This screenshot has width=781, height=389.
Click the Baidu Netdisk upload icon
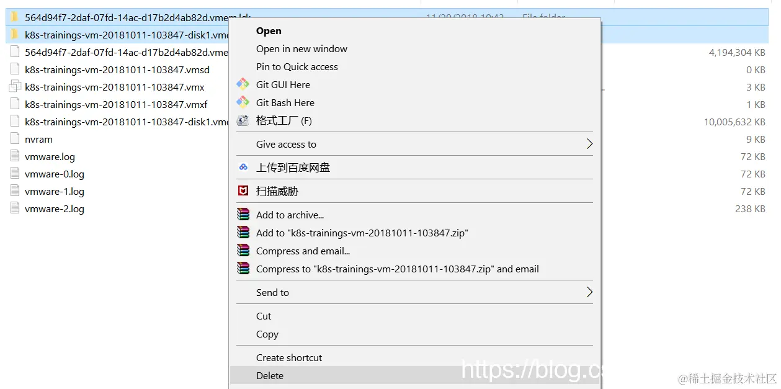243,167
